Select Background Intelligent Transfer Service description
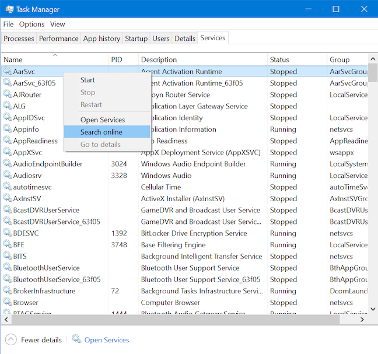 [201, 256]
